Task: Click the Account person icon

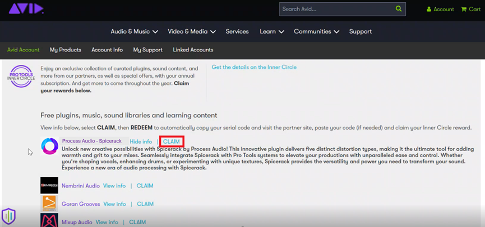Action: 429,10
